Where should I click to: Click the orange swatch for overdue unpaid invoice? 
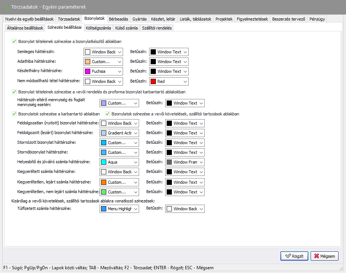(x=104, y=182)
